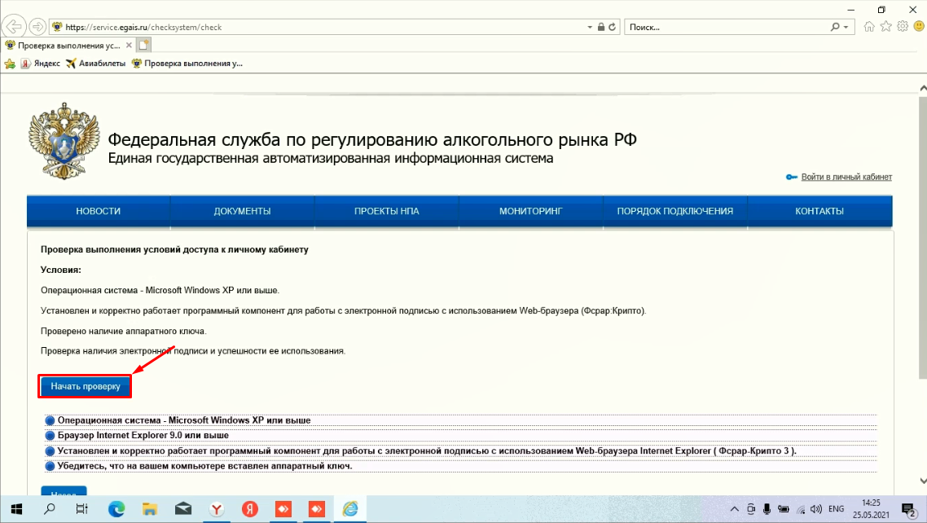The image size is (927, 523).
Task: Open the Яндекс bookmark
Action: [x=40, y=64]
